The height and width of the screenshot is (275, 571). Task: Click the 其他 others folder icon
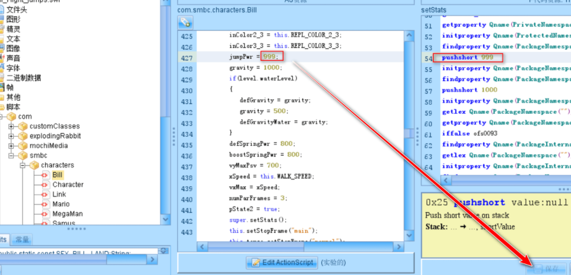tap(2, 97)
